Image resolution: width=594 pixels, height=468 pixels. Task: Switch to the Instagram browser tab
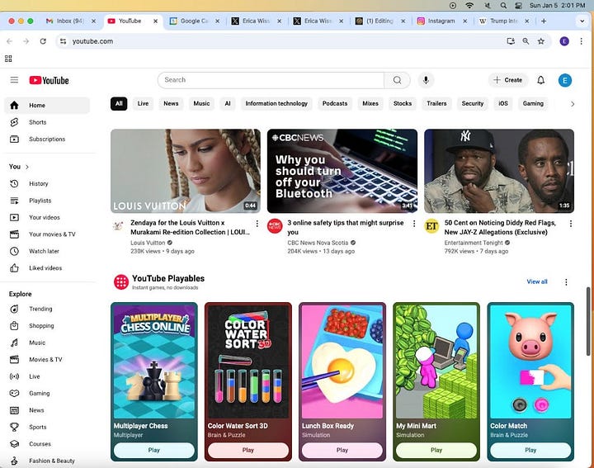click(441, 21)
